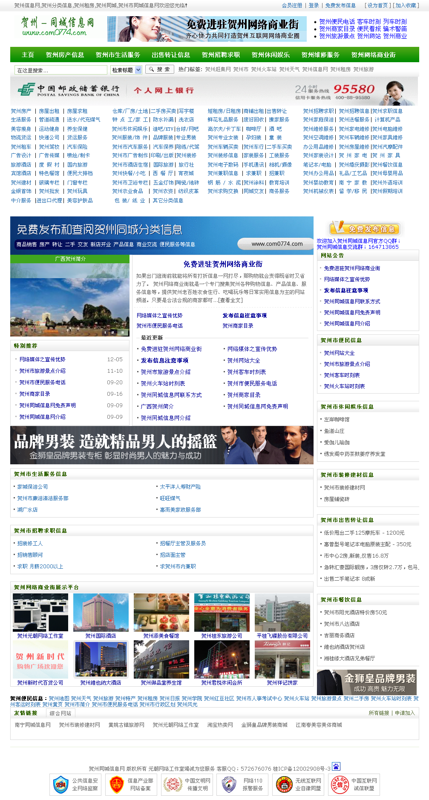429x800 pixels.
Task: Click slideshow page indicator 3
Action: click(x=122, y=332)
